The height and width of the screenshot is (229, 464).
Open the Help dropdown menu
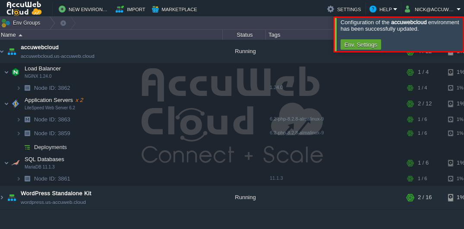[x=383, y=9]
